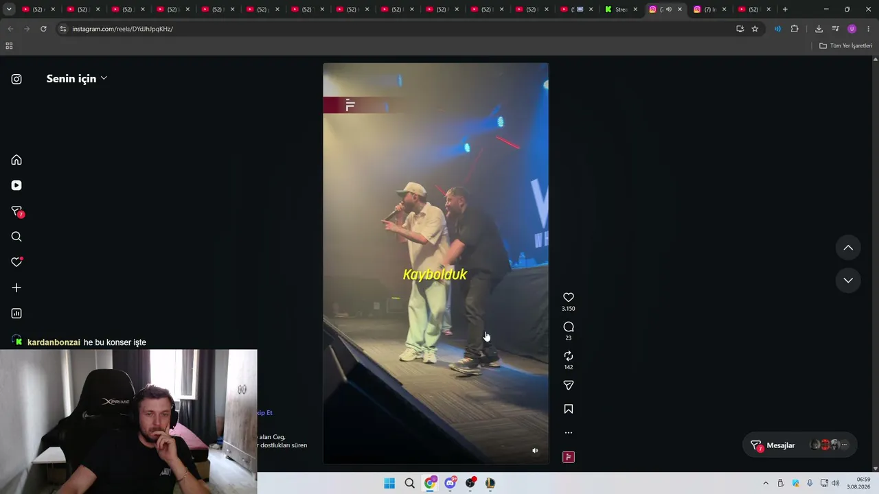
Task: Switch to the Instagram '(7)' tab
Action: (x=709, y=10)
